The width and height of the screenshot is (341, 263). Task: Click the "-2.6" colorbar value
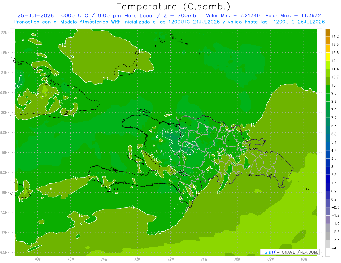click(x=335, y=232)
